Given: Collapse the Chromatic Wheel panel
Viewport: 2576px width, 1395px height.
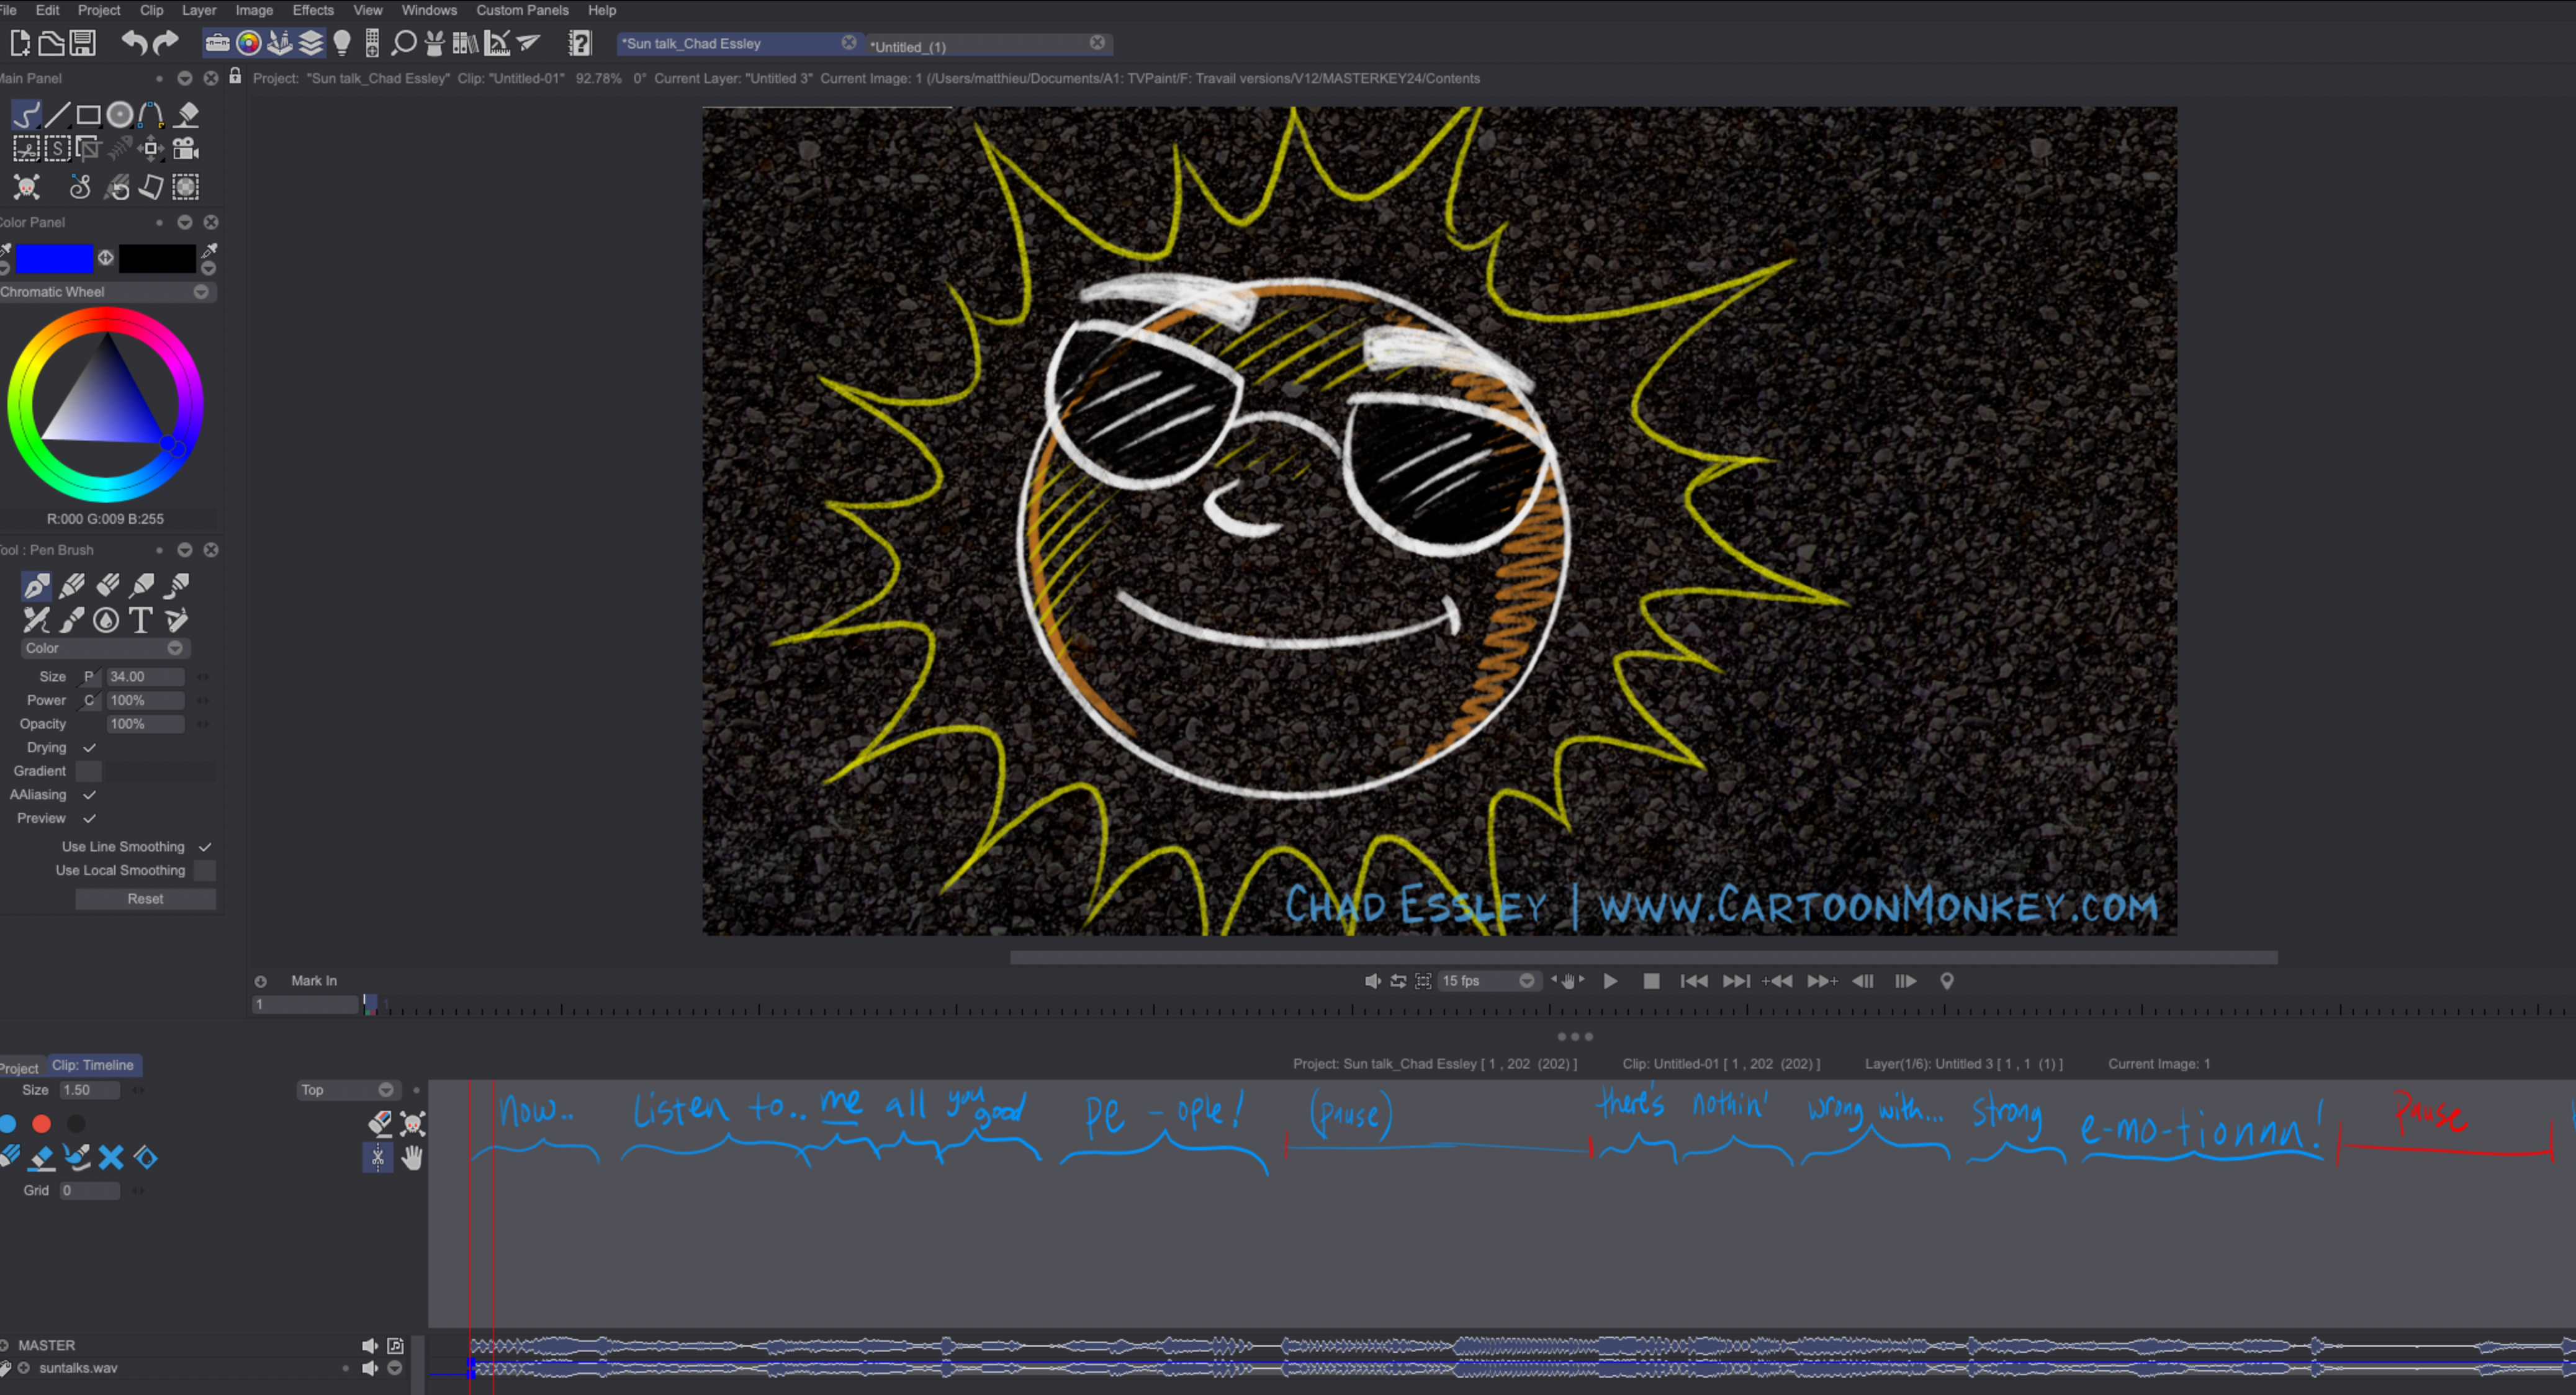Looking at the screenshot, I should (200, 292).
